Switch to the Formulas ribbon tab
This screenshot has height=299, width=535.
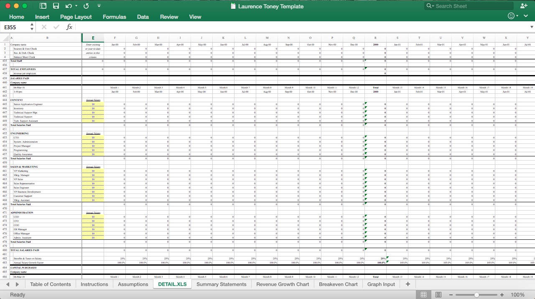(114, 17)
